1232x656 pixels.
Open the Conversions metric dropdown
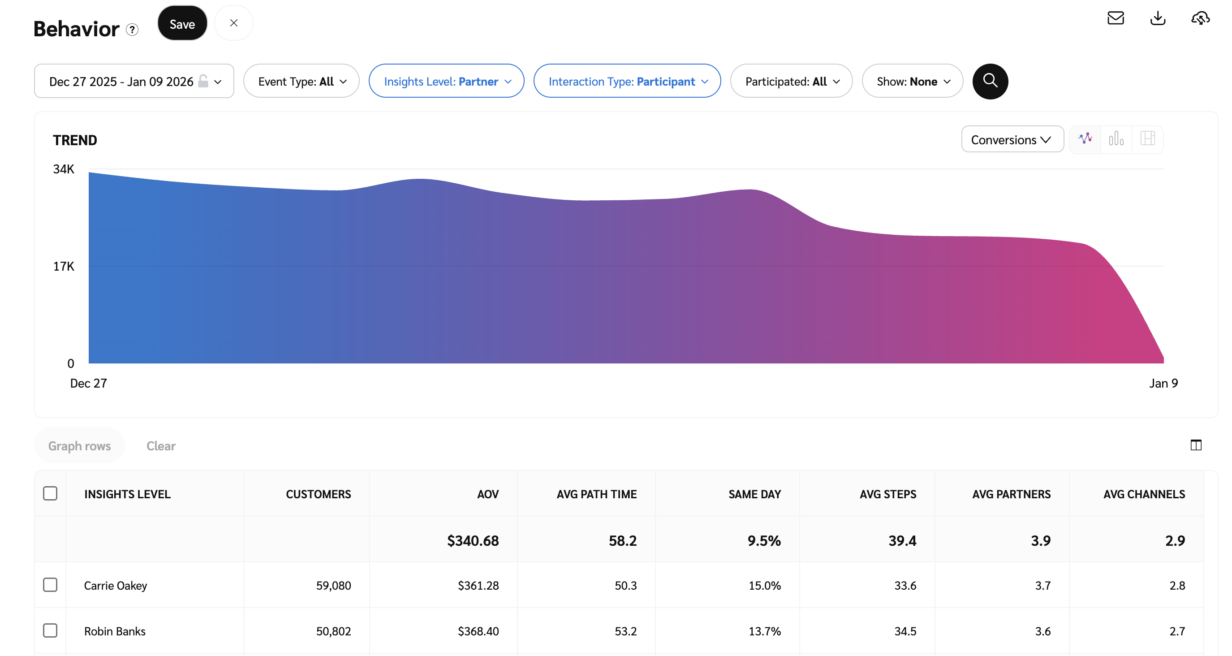tap(1012, 140)
